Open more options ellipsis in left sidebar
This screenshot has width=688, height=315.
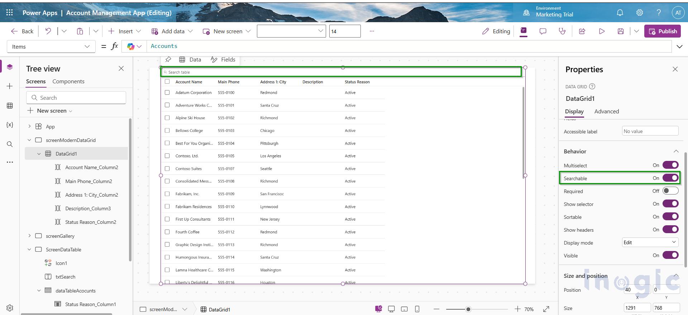click(10, 162)
